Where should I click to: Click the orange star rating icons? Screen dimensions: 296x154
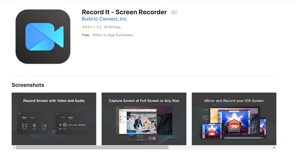pos(88,27)
